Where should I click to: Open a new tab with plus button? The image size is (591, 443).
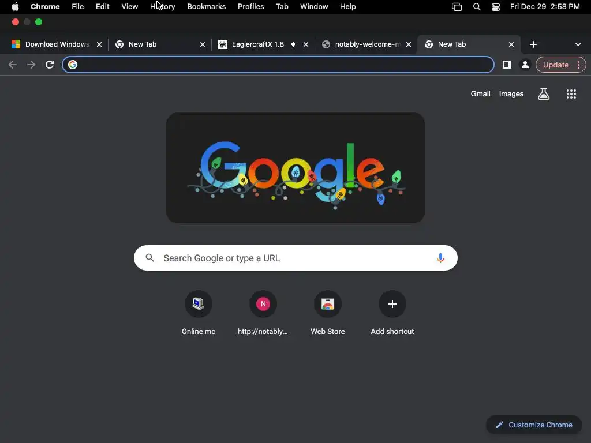[x=533, y=44]
